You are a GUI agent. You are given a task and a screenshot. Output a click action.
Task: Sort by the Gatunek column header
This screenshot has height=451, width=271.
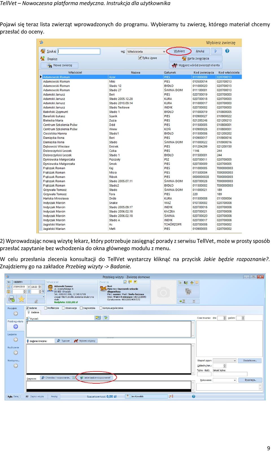[x=170, y=73]
